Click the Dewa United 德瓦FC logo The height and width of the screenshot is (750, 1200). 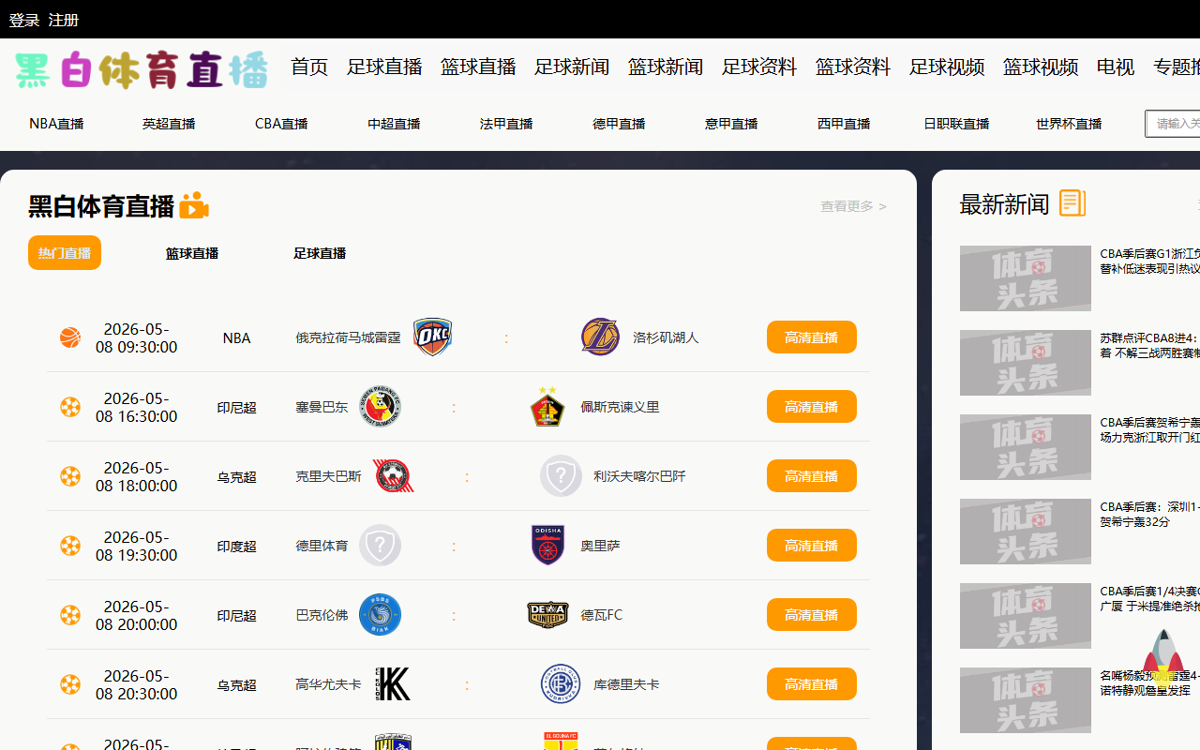[x=547, y=615]
